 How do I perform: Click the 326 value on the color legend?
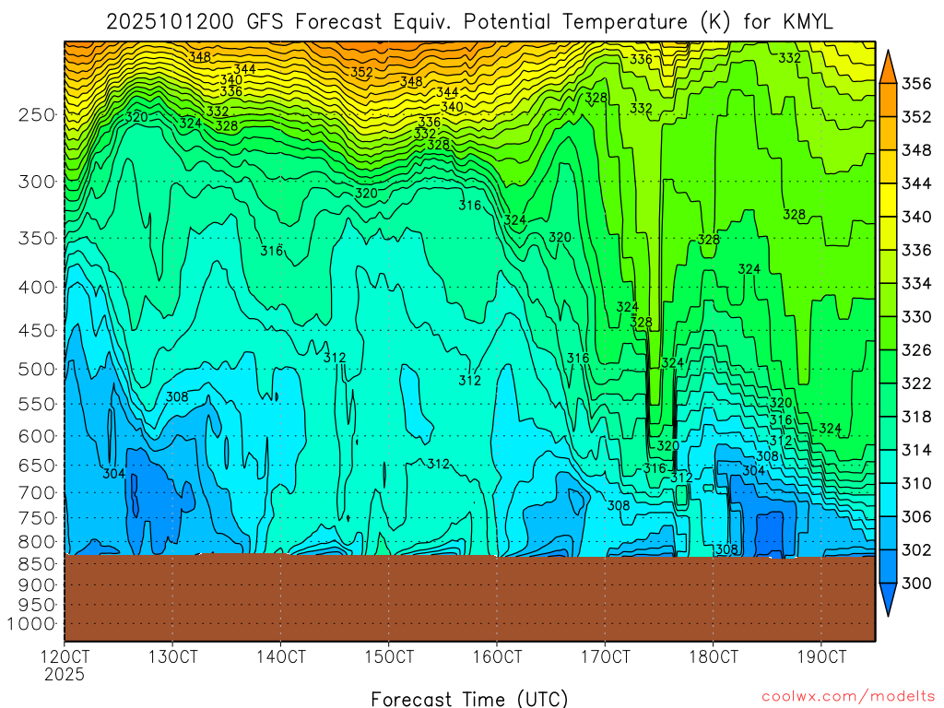[916, 349]
